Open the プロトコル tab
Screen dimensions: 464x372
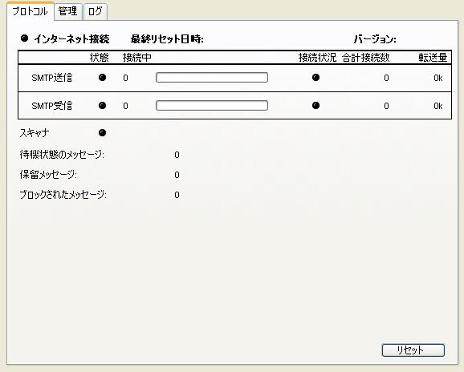click(x=30, y=11)
